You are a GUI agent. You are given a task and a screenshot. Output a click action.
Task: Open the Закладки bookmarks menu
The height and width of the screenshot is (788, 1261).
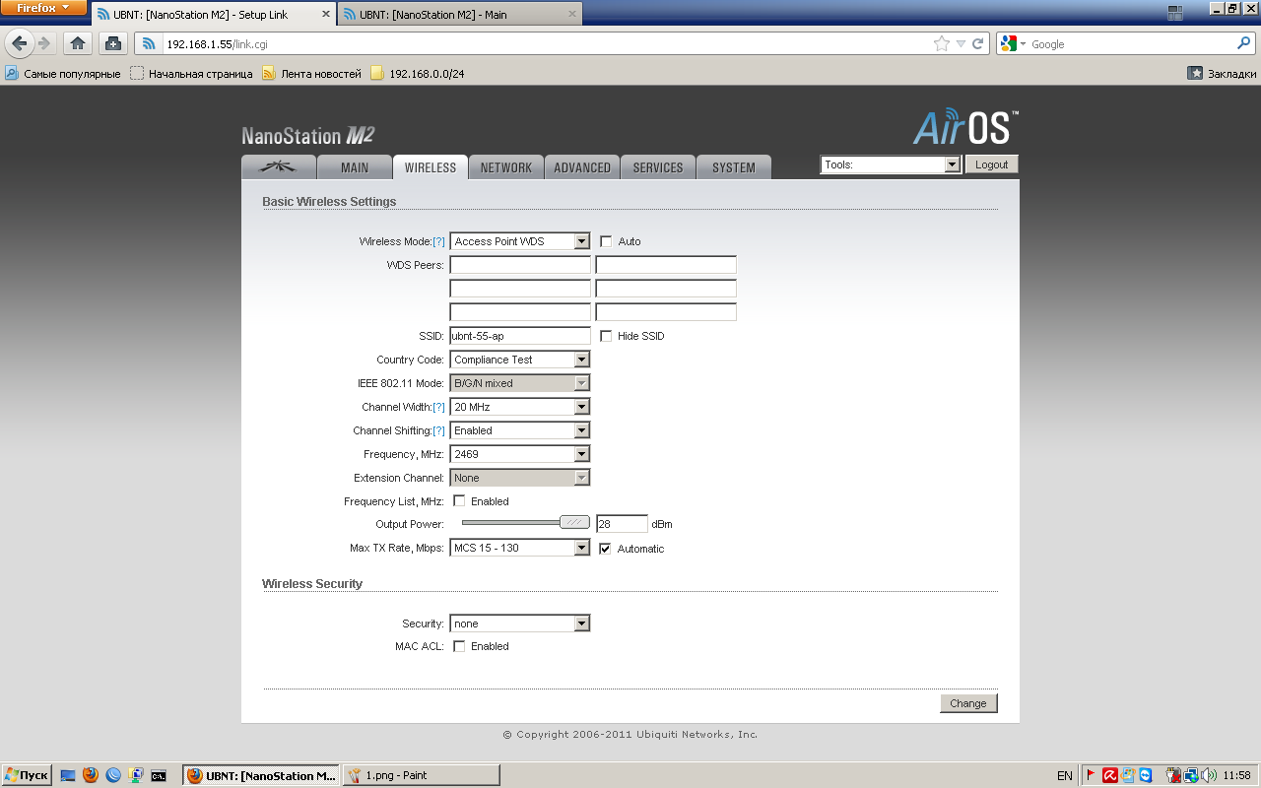[1222, 73]
